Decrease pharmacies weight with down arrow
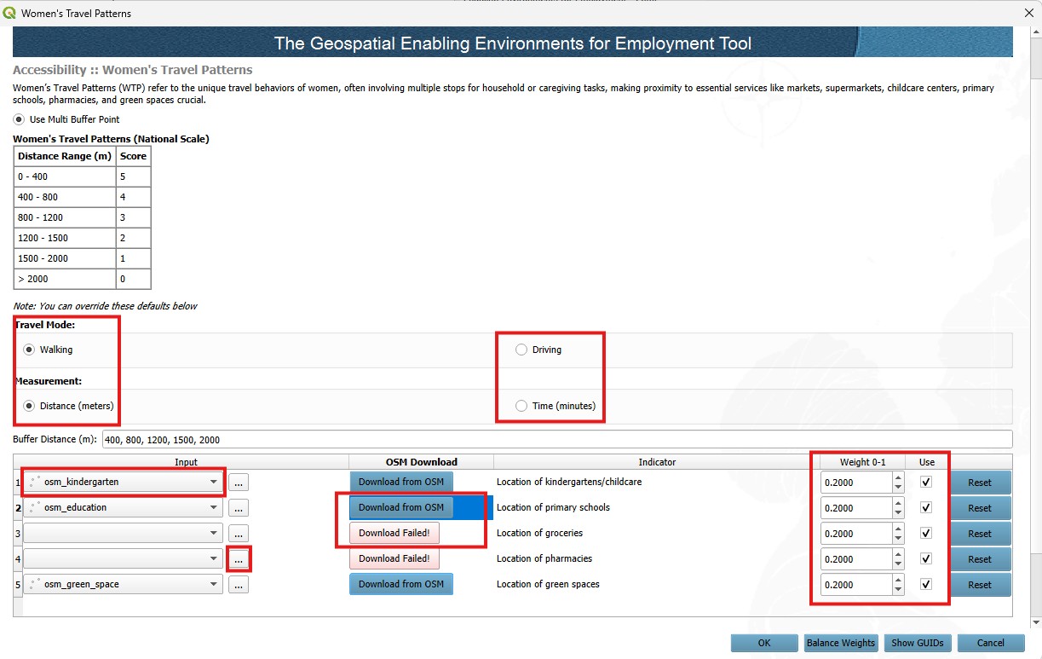The height and width of the screenshot is (659, 1042). 897,564
